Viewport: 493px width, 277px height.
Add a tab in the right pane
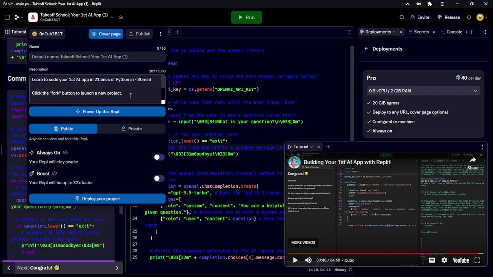click(471, 32)
